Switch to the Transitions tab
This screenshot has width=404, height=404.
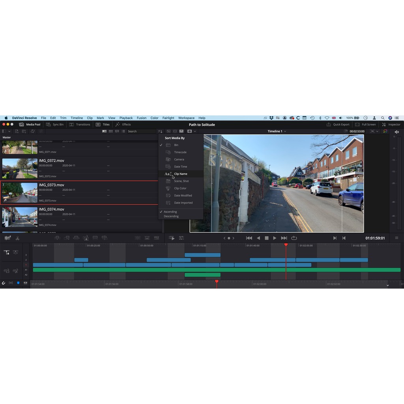tap(79, 124)
